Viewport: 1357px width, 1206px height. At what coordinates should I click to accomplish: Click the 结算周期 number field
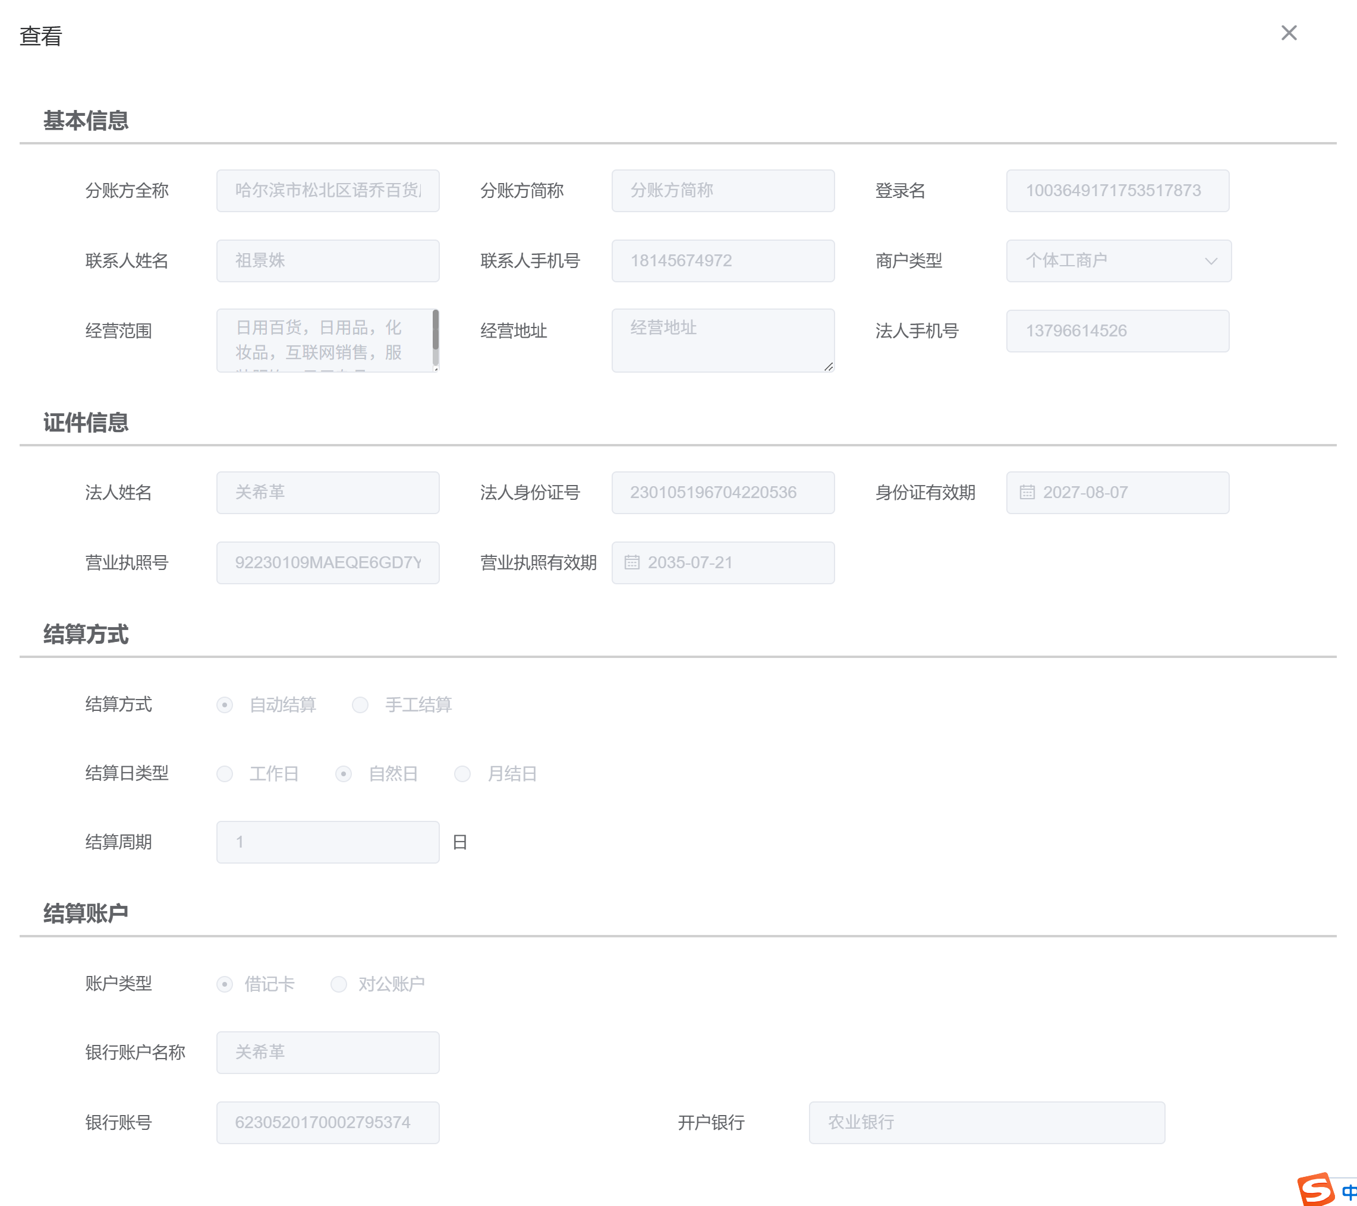[x=328, y=842]
